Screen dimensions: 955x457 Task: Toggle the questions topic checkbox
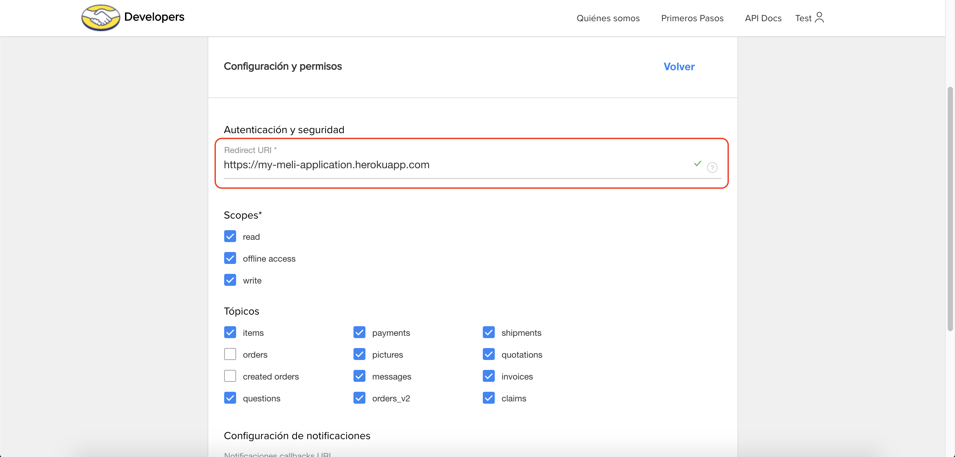pos(230,398)
